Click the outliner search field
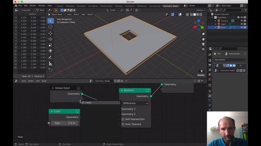Image resolution: width=261 pixels, height=146 pixels. (x=232, y=10)
